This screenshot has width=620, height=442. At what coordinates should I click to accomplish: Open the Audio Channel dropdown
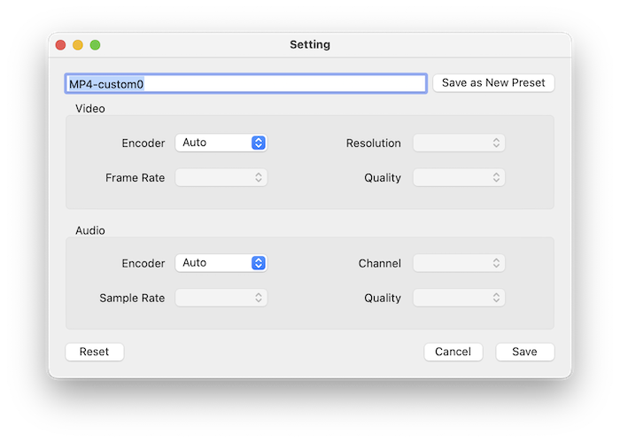point(459,263)
